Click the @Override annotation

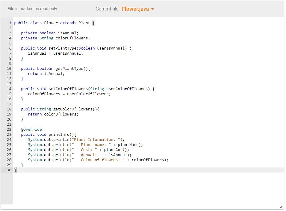click(31, 129)
